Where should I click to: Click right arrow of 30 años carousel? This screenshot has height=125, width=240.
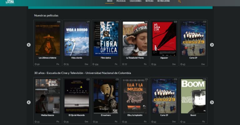(x=212, y=102)
